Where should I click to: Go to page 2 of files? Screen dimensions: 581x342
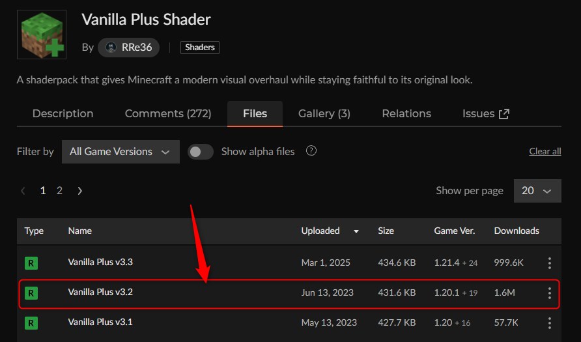(x=59, y=190)
